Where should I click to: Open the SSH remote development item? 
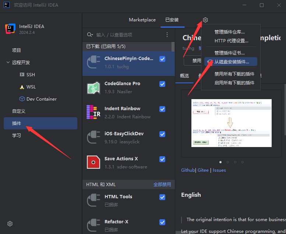click(31, 74)
